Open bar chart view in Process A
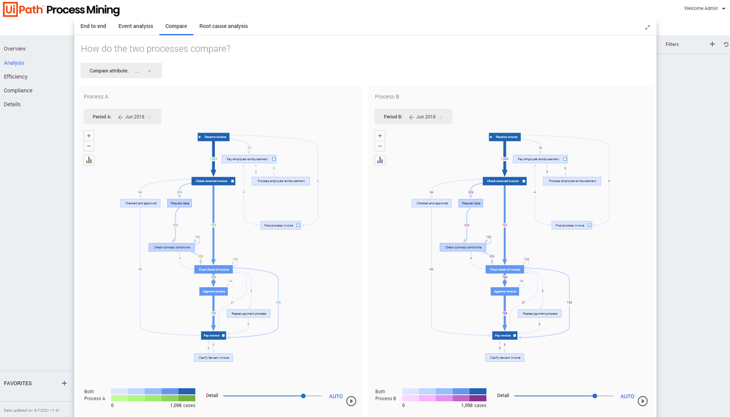The width and height of the screenshot is (730, 417). tap(89, 160)
